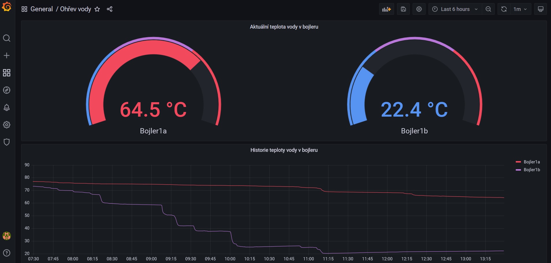Click the Add panel icon
The width and height of the screenshot is (551, 263).
point(386,9)
